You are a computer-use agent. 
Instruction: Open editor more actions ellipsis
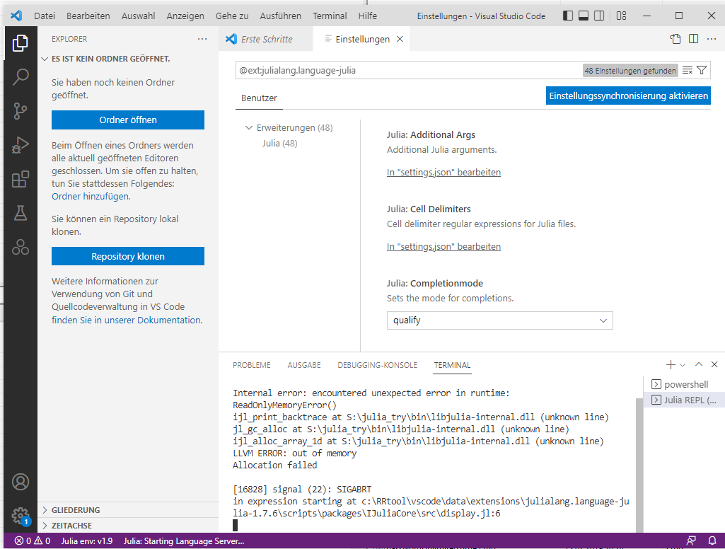pyautogui.click(x=712, y=39)
